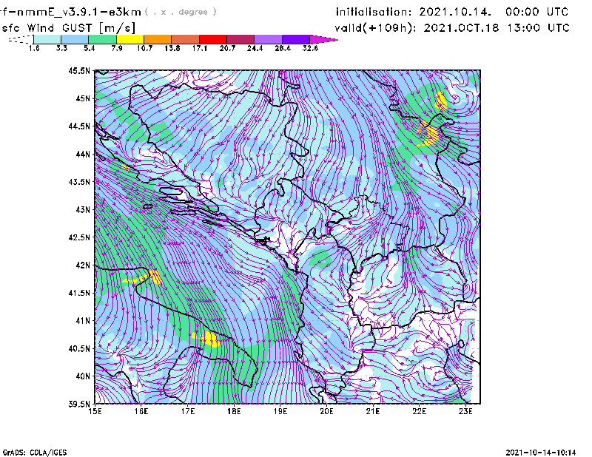Click the legend value 13.8
The height and width of the screenshot is (457, 592).
172,48
